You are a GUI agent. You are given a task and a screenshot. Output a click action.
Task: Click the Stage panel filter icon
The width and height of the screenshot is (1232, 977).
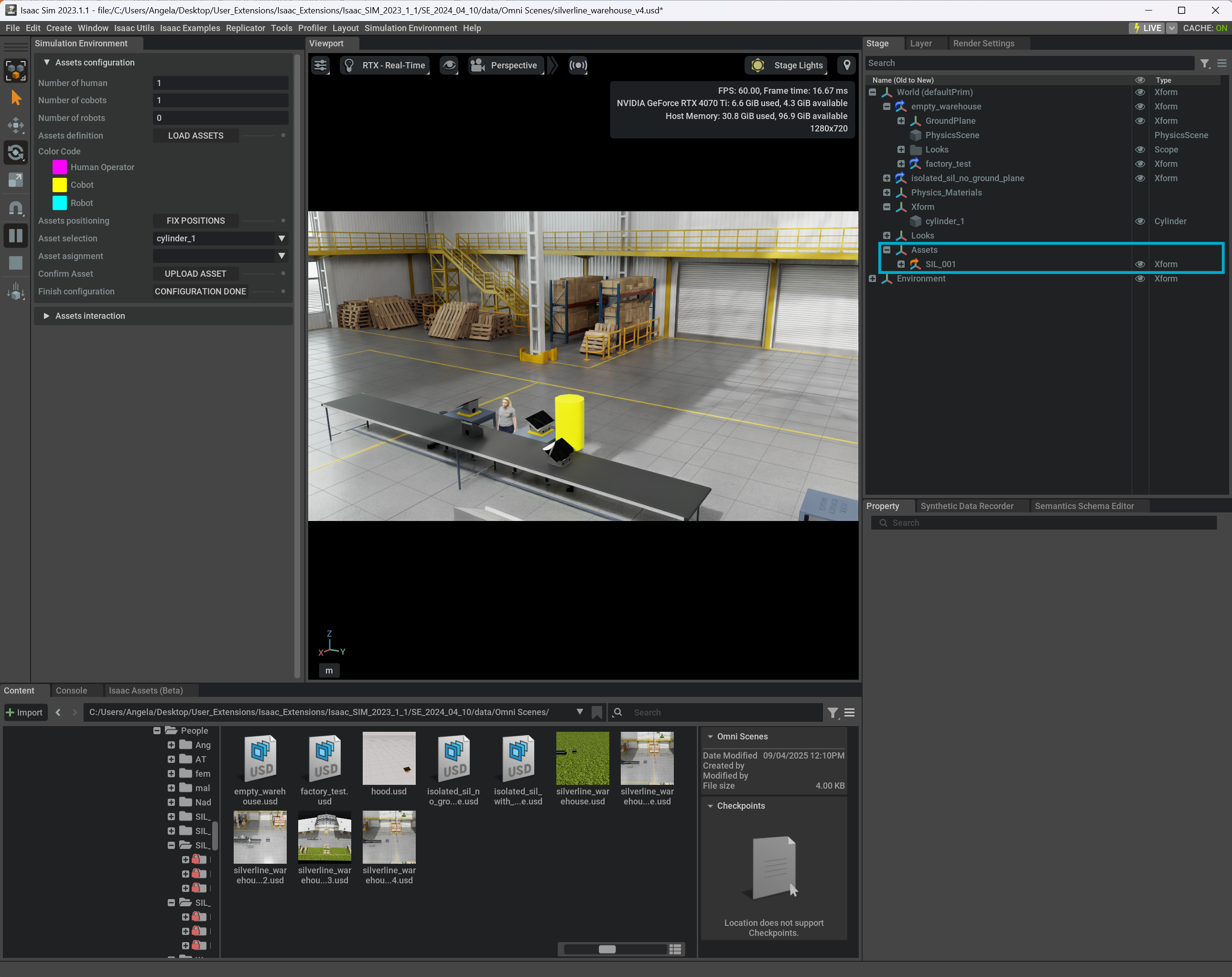1205,64
